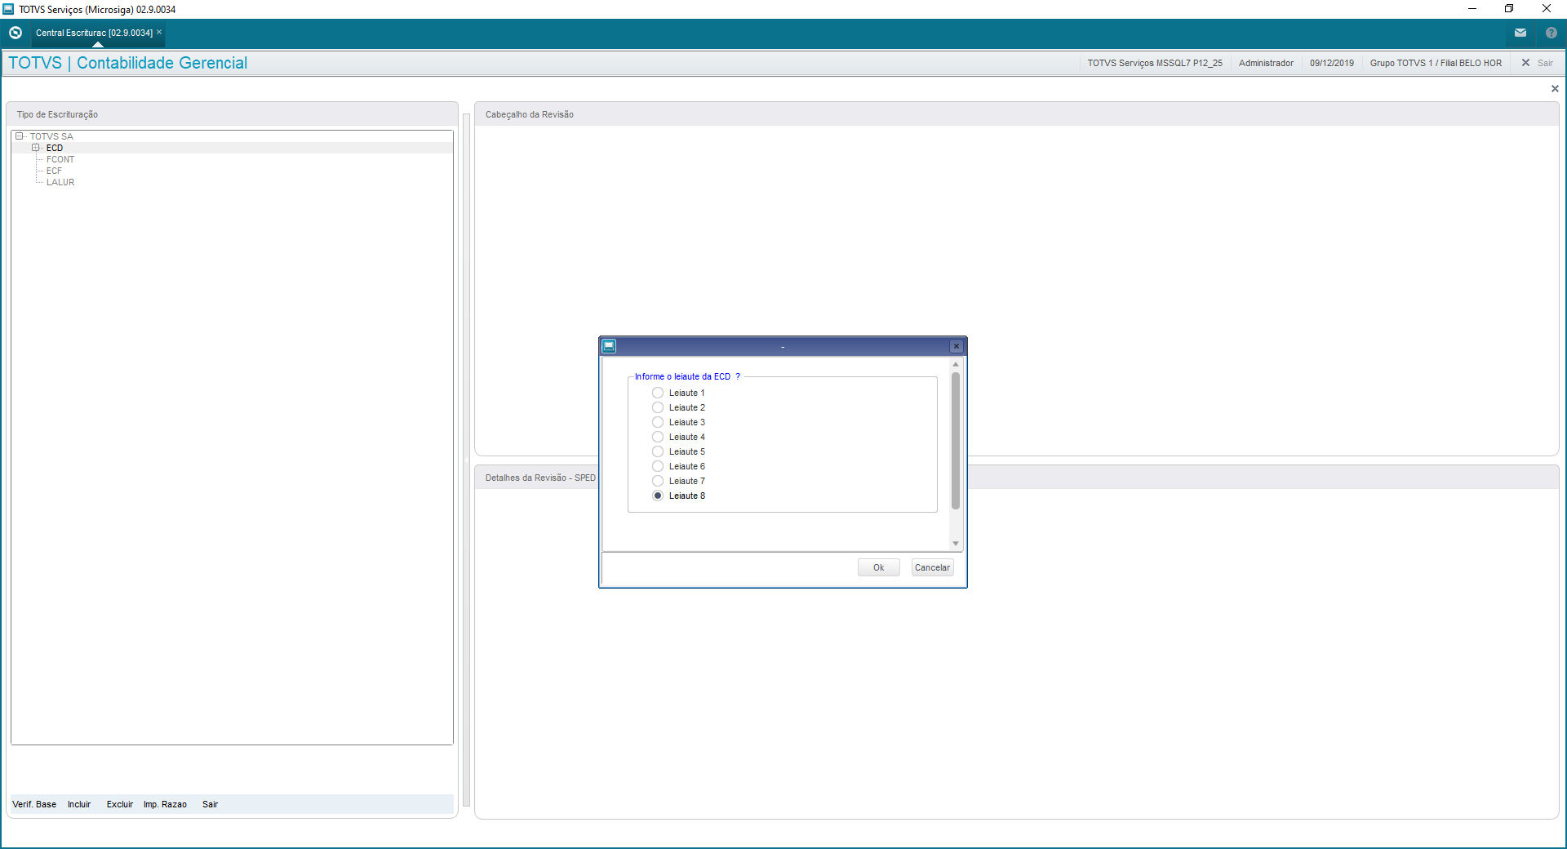1567x849 pixels.
Task: Click the dialog scrollbar up arrow
Action: (x=956, y=364)
